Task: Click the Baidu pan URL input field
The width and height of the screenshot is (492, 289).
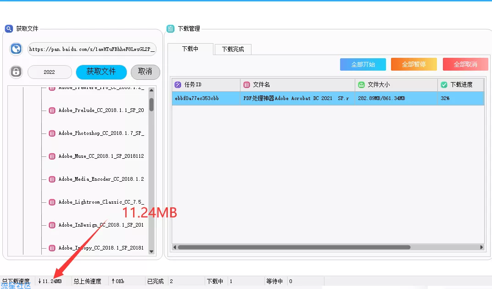Action: (92, 49)
